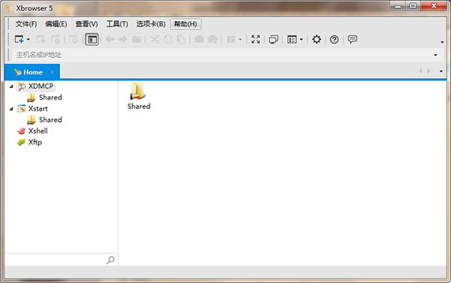Click the view mode list icon
This screenshot has width=451, height=283.
coord(292,39)
